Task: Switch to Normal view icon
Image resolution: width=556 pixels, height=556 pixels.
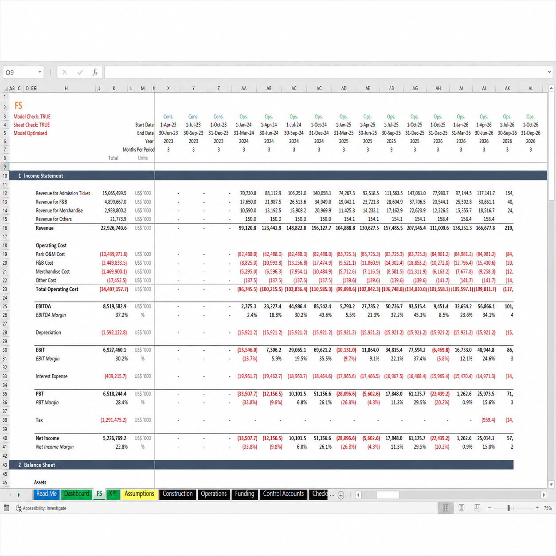Action: (x=446, y=508)
